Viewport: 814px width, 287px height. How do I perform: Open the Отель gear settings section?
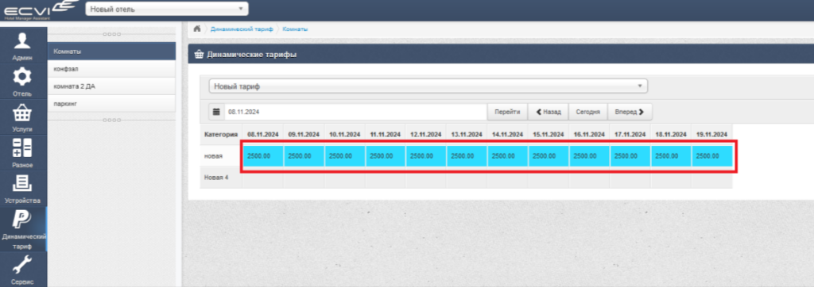click(x=23, y=81)
